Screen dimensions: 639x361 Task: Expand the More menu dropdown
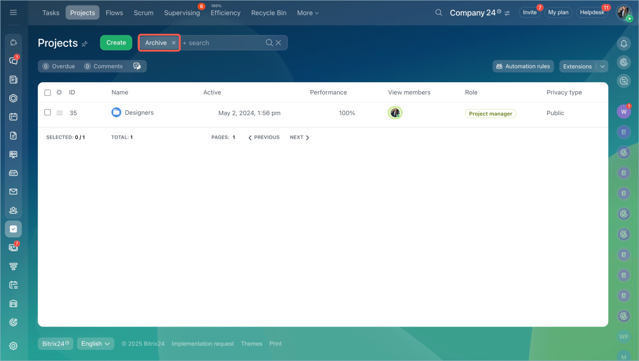tap(308, 13)
